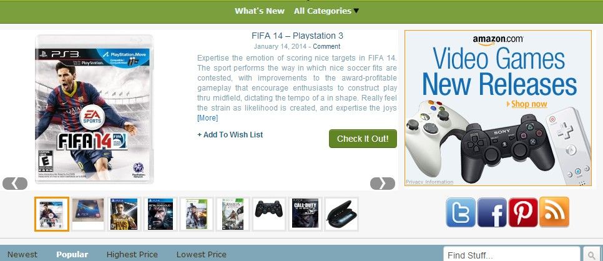Go to previous slide with left arrow
The image size is (603, 261).
tap(14, 184)
